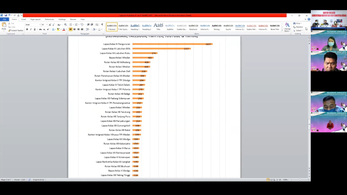
Task: Open the File tab
Action: click(x=5, y=19)
